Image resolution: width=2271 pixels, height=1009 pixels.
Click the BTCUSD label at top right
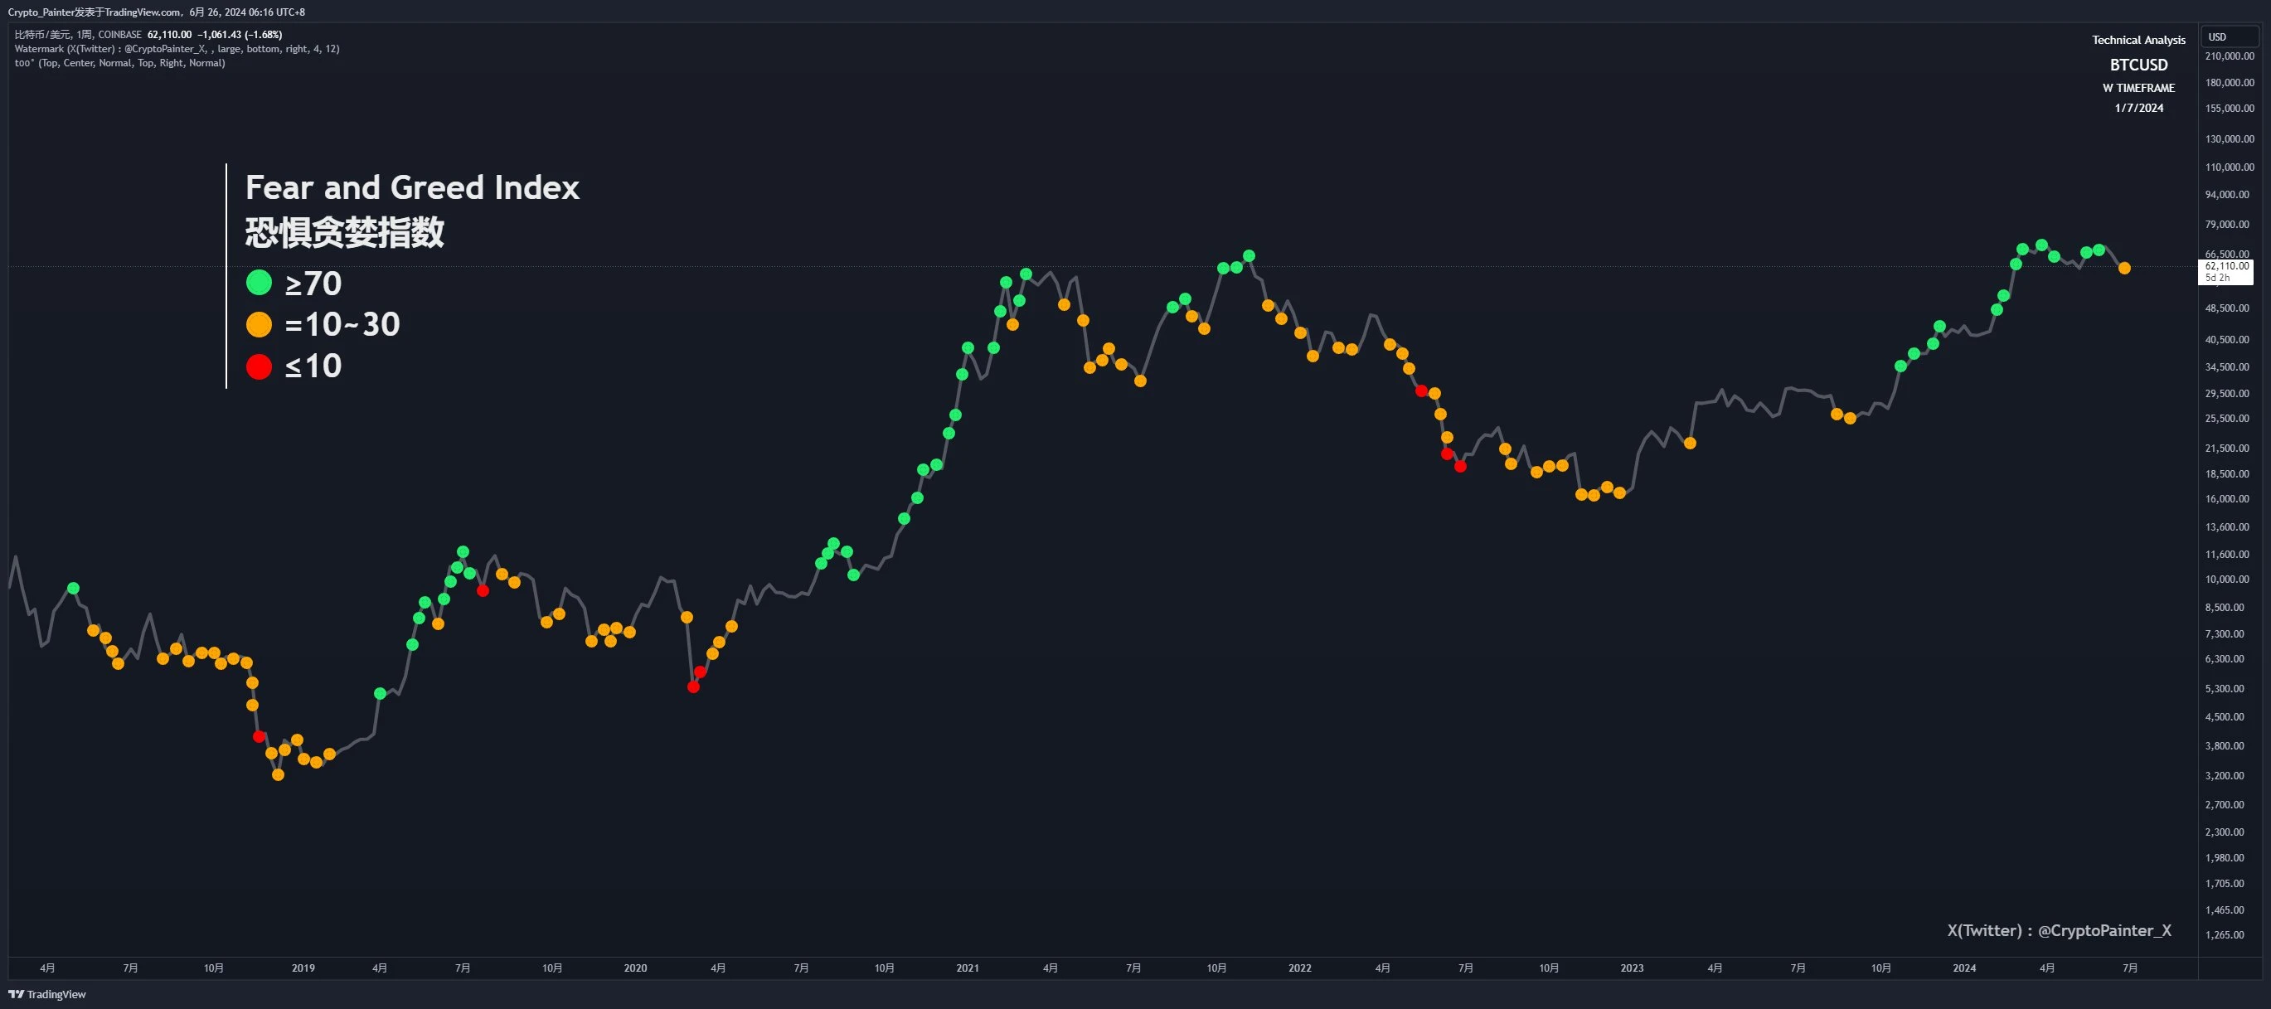[x=2138, y=65]
